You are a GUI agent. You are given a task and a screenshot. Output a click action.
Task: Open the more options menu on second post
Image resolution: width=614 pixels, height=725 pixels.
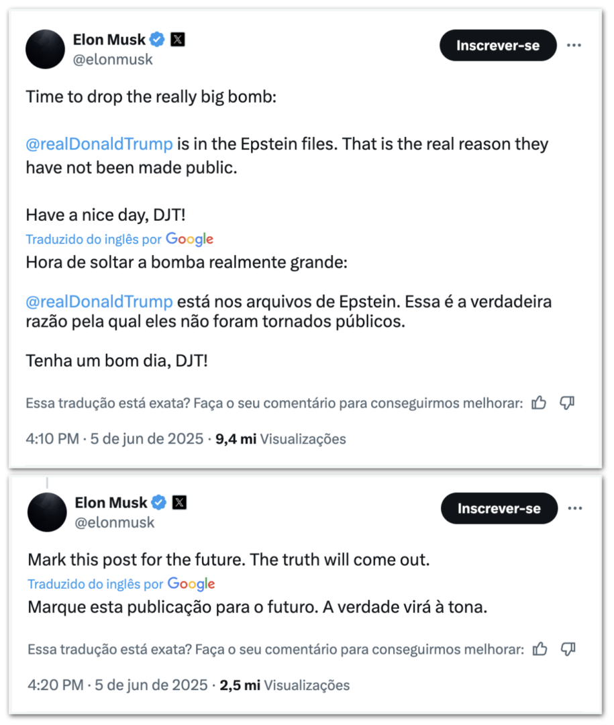(575, 508)
